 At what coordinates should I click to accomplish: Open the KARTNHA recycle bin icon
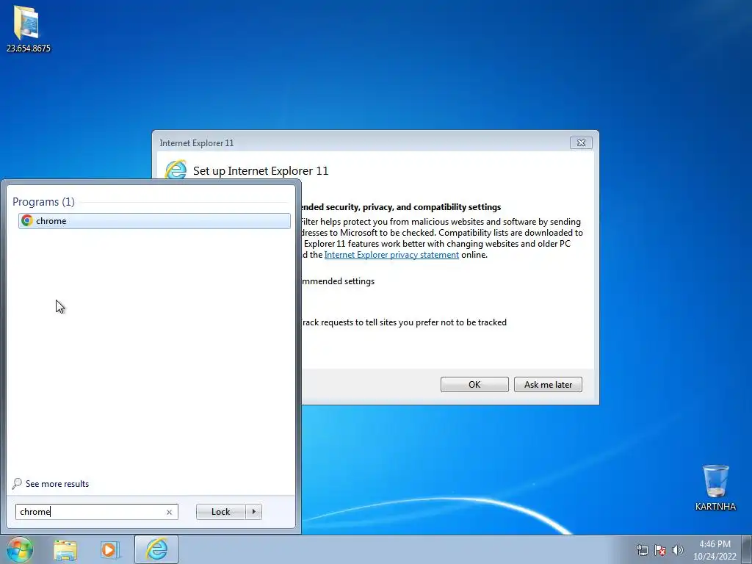coord(715,488)
